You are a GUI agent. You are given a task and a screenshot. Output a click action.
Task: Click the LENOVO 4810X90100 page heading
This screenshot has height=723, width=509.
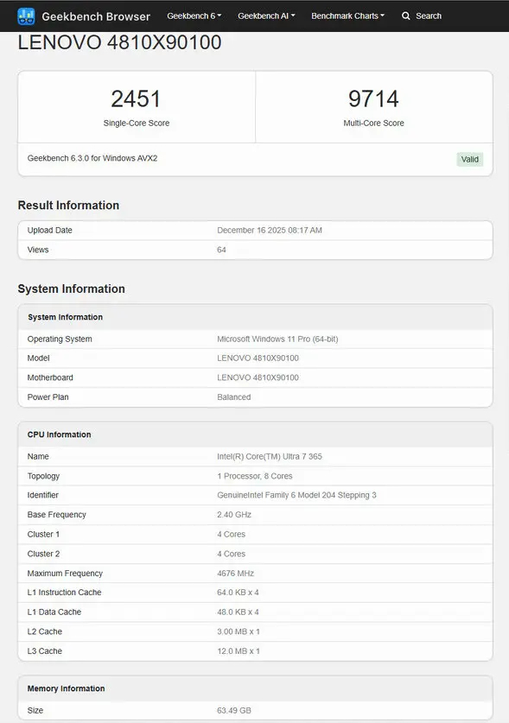[119, 42]
